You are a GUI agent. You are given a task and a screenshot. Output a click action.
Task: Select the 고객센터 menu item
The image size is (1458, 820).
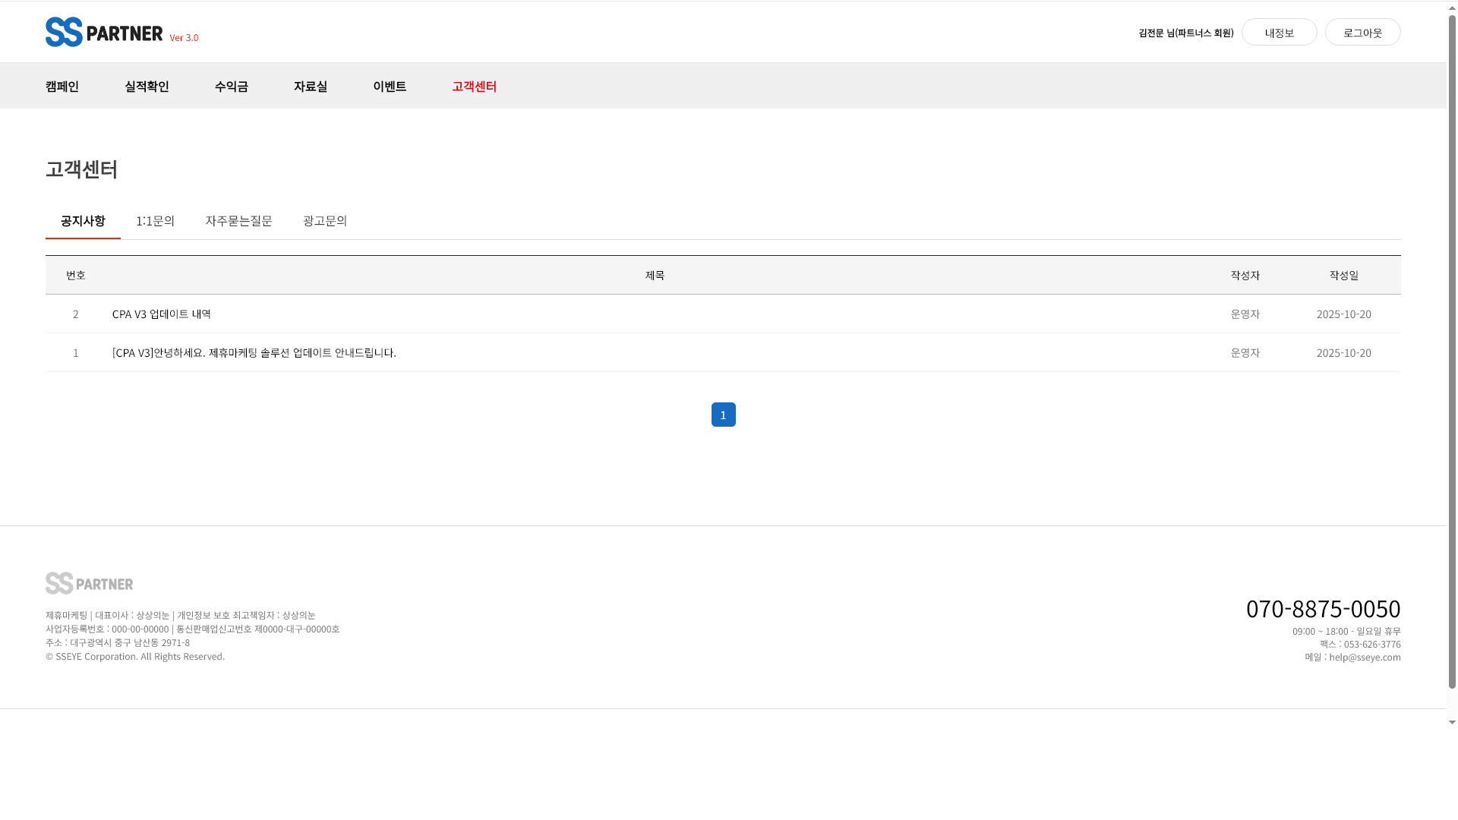[x=474, y=86]
